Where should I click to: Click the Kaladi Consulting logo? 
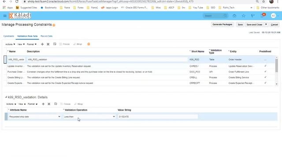pos(20,16)
